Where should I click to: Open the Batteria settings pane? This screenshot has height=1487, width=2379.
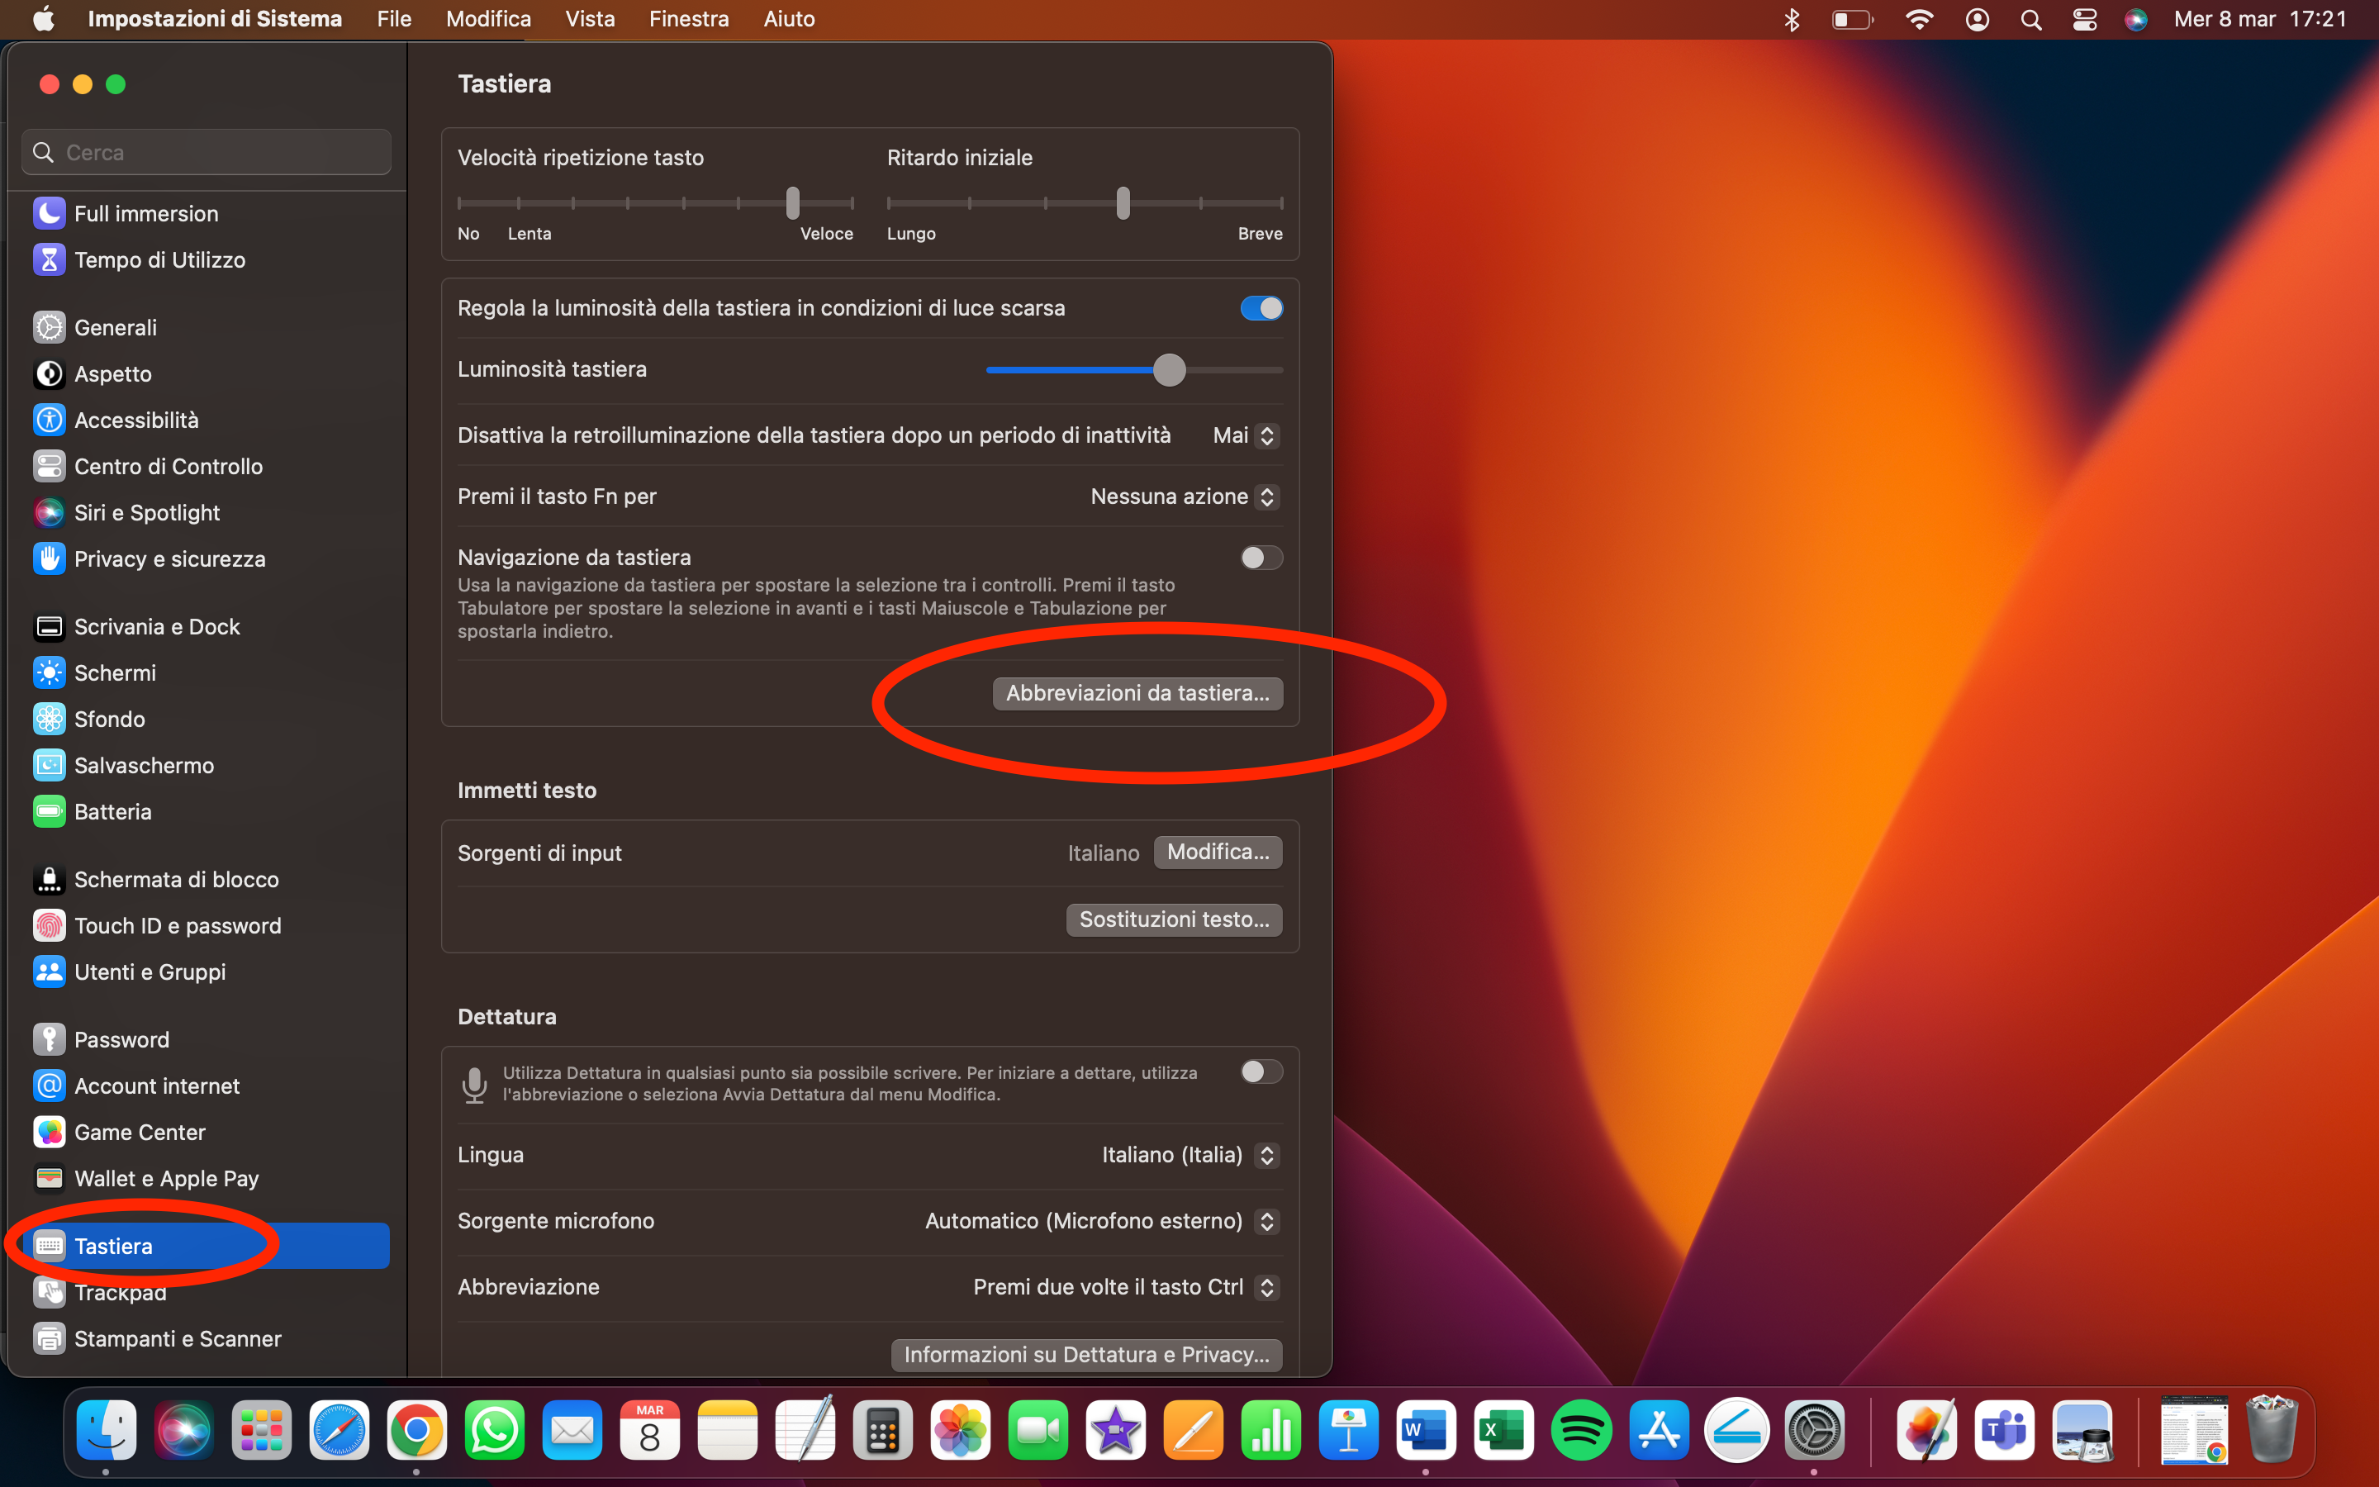112,811
